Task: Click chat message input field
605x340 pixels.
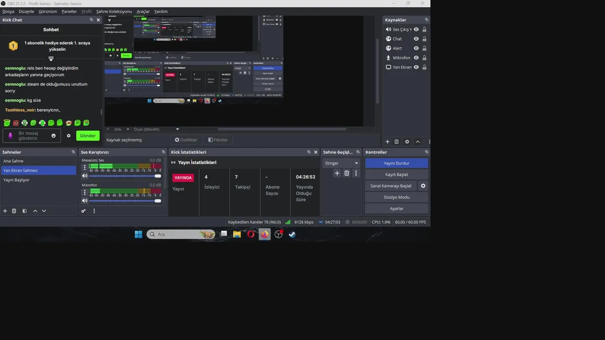Action: tap(31, 136)
